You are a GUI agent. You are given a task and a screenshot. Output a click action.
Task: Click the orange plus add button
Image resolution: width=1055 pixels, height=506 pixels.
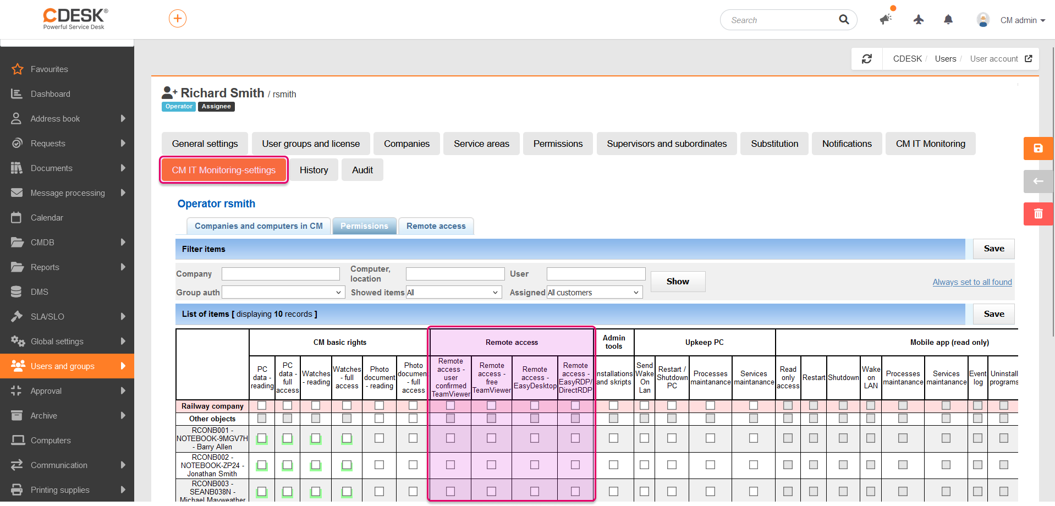pyautogui.click(x=177, y=19)
